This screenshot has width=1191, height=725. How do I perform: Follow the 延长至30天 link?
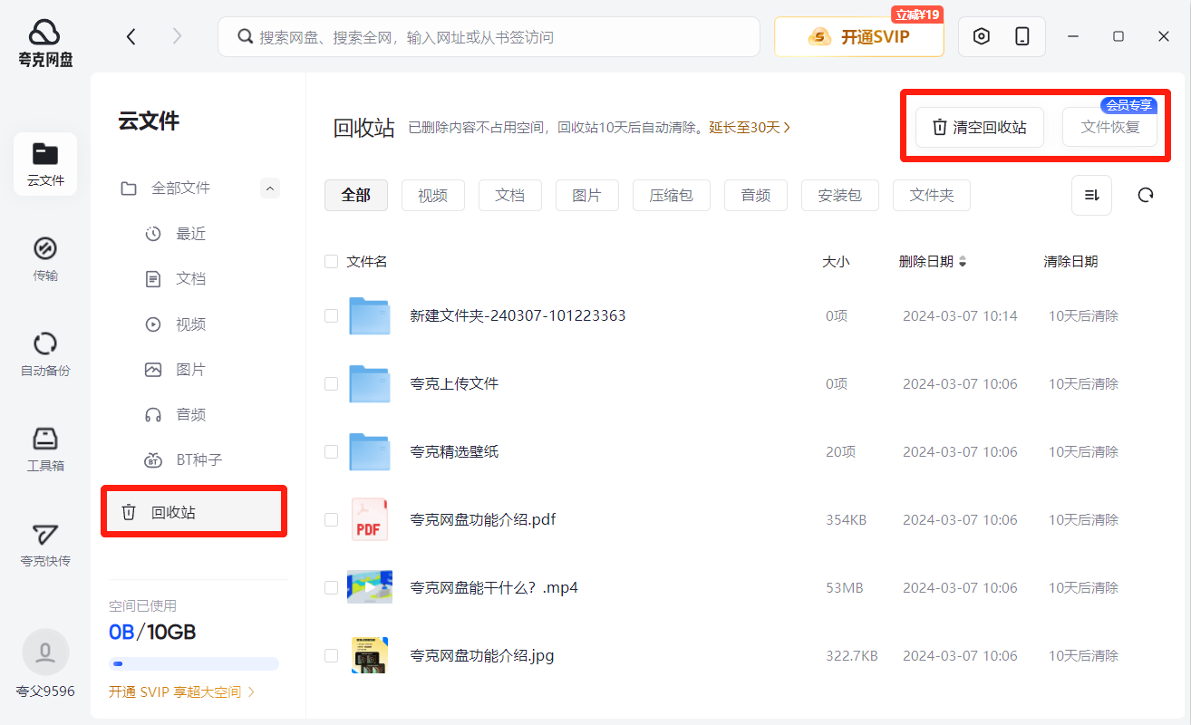(750, 128)
